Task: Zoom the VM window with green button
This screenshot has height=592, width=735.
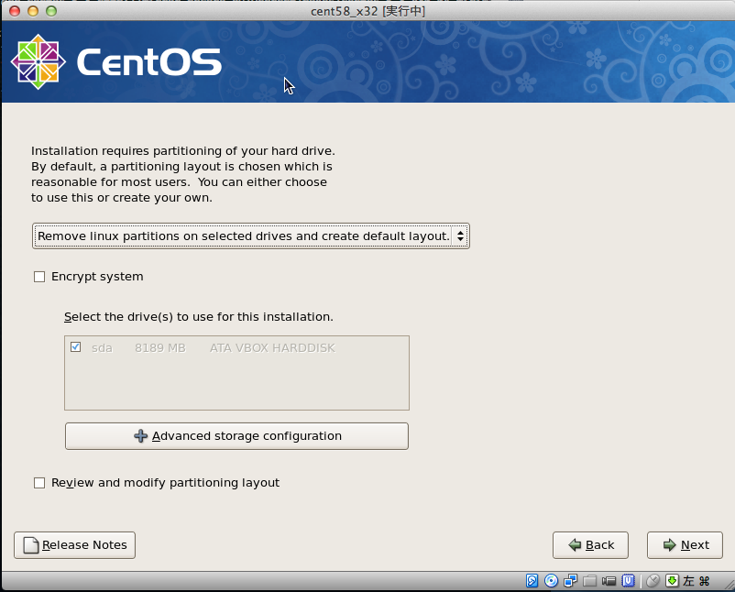Action: [x=51, y=11]
